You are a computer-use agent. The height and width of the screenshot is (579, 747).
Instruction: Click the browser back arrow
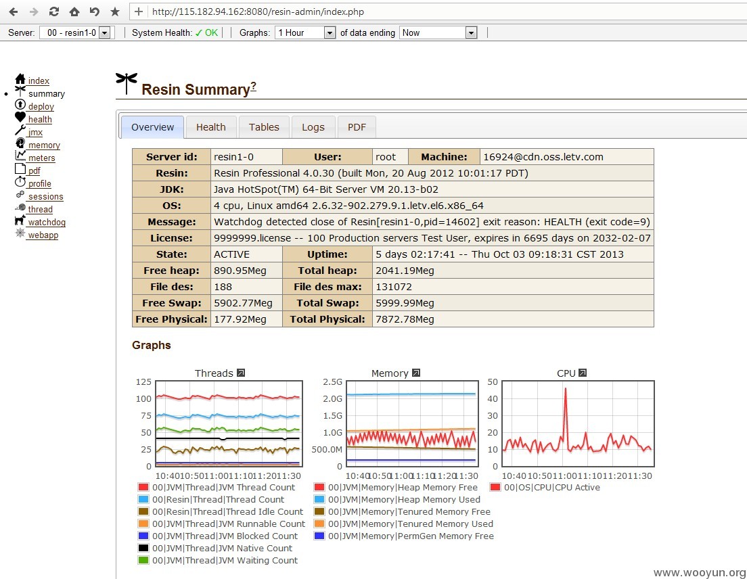14,12
